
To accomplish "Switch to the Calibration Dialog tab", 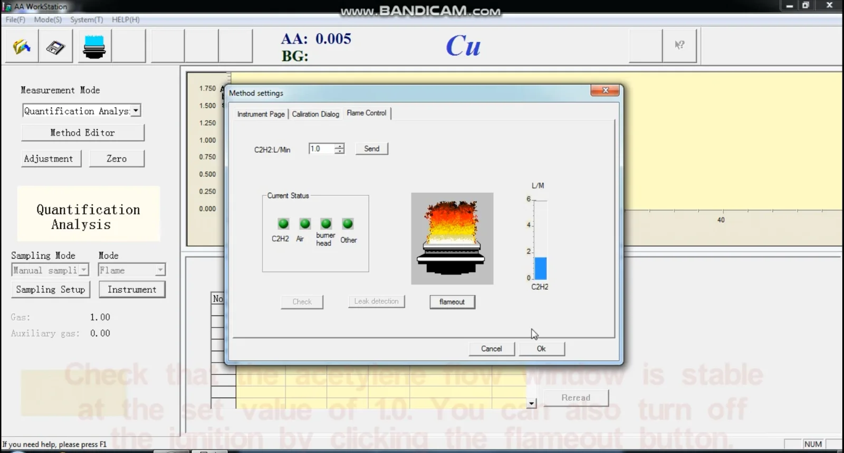I will click(x=315, y=114).
